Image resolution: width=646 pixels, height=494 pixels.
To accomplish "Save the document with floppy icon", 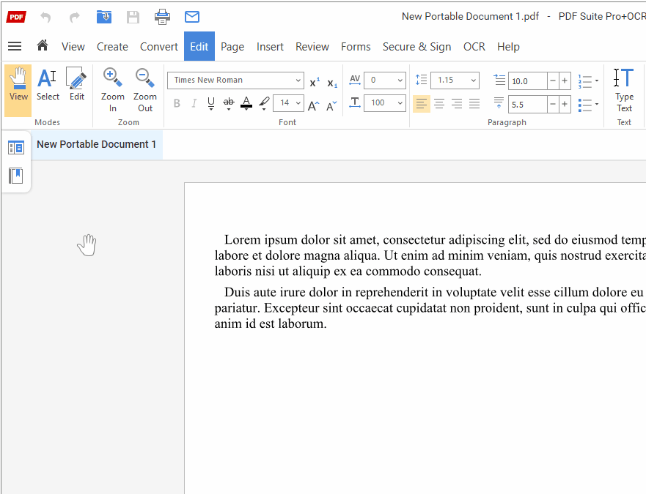I will tap(133, 17).
